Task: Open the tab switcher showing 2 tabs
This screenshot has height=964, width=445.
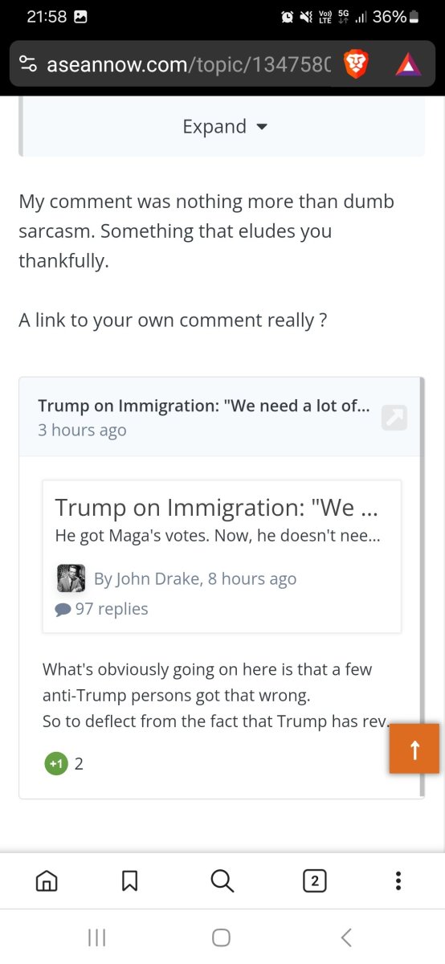Action: click(314, 881)
